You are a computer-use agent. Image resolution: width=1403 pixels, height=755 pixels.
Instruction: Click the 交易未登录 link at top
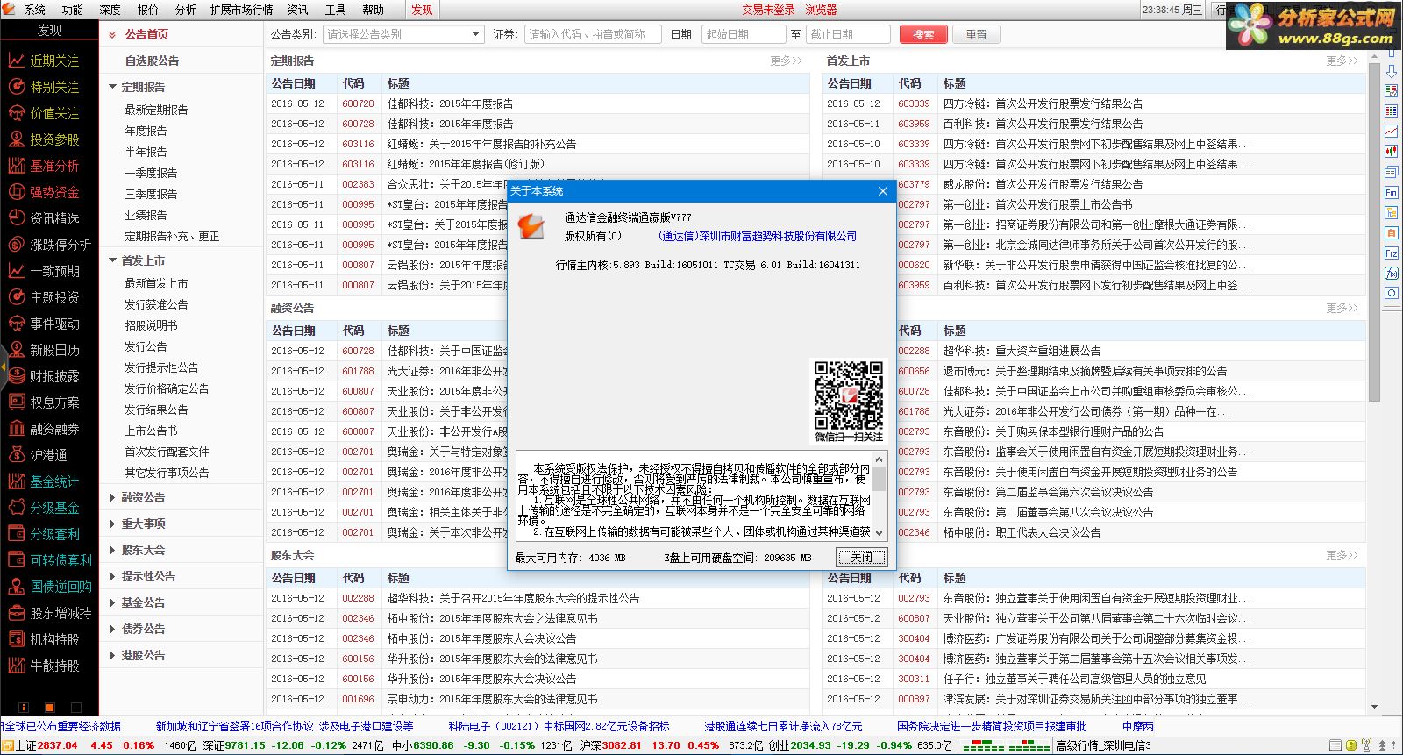(x=768, y=10)
